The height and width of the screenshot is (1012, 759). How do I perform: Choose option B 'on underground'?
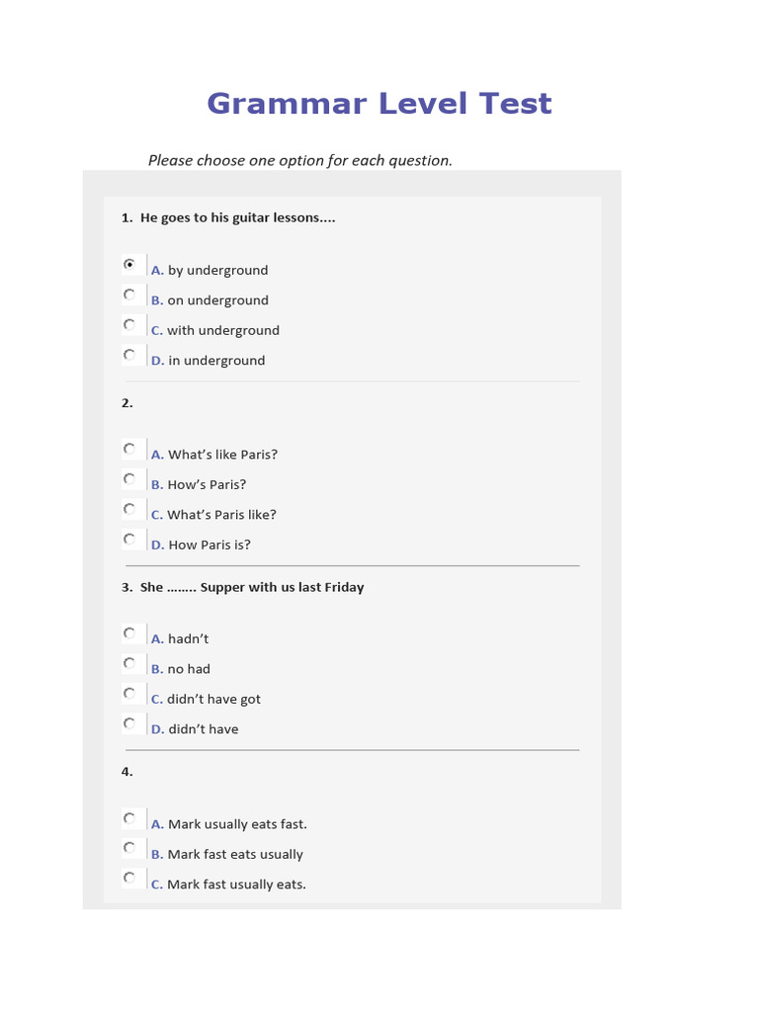[129, 295]
